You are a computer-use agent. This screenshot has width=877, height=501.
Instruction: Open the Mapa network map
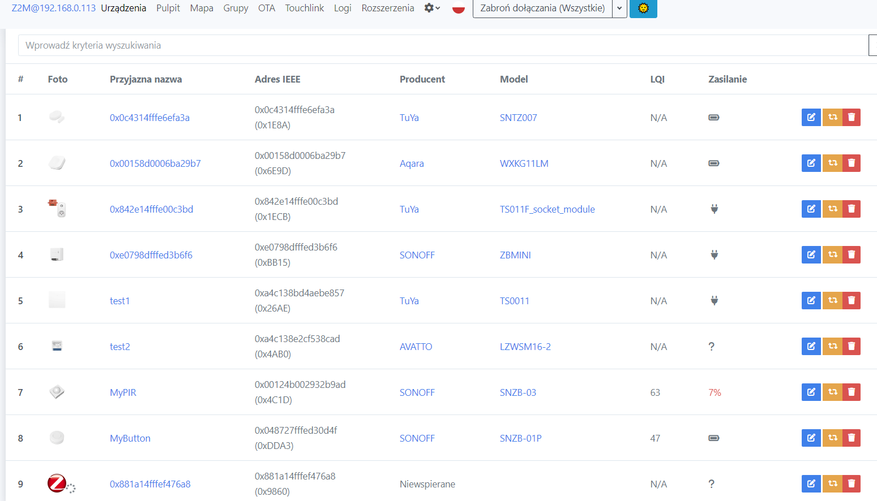[x=202, y=8]
